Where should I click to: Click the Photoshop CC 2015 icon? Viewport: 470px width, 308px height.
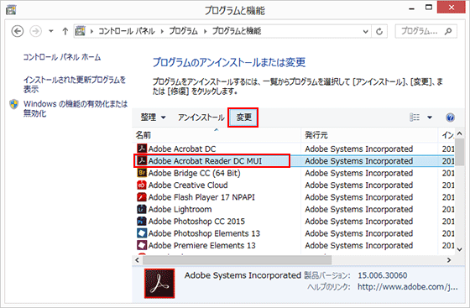[142, 221]
